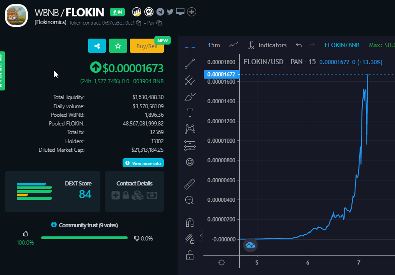Viewport: 395px width, 275px height.
Task: Select the XABCD pattern tool
Action: [190, 129]
